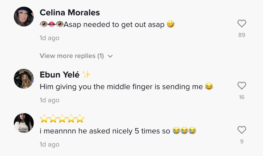Open Celina Morales' profile picture
Viewport: 263px width, 156px height.
coord(24,17)
